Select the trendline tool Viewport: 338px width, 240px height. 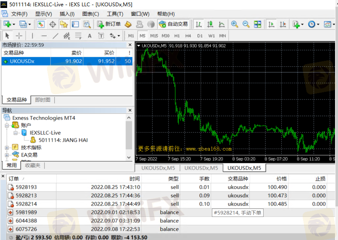point(55,36)
